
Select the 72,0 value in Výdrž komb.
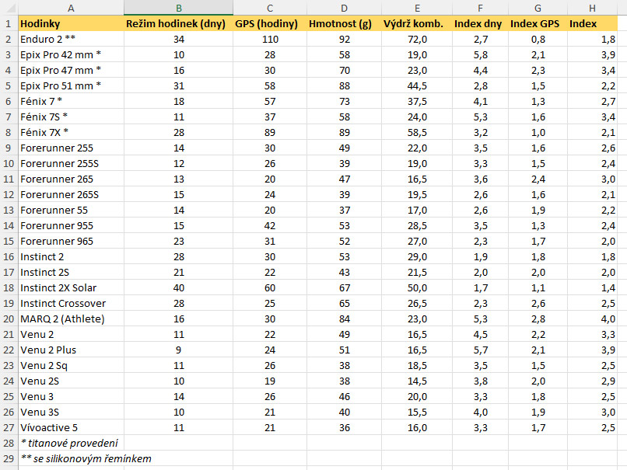(x=417, y=39)
